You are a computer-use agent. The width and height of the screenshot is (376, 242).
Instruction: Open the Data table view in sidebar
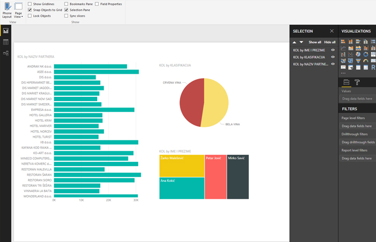6,42
